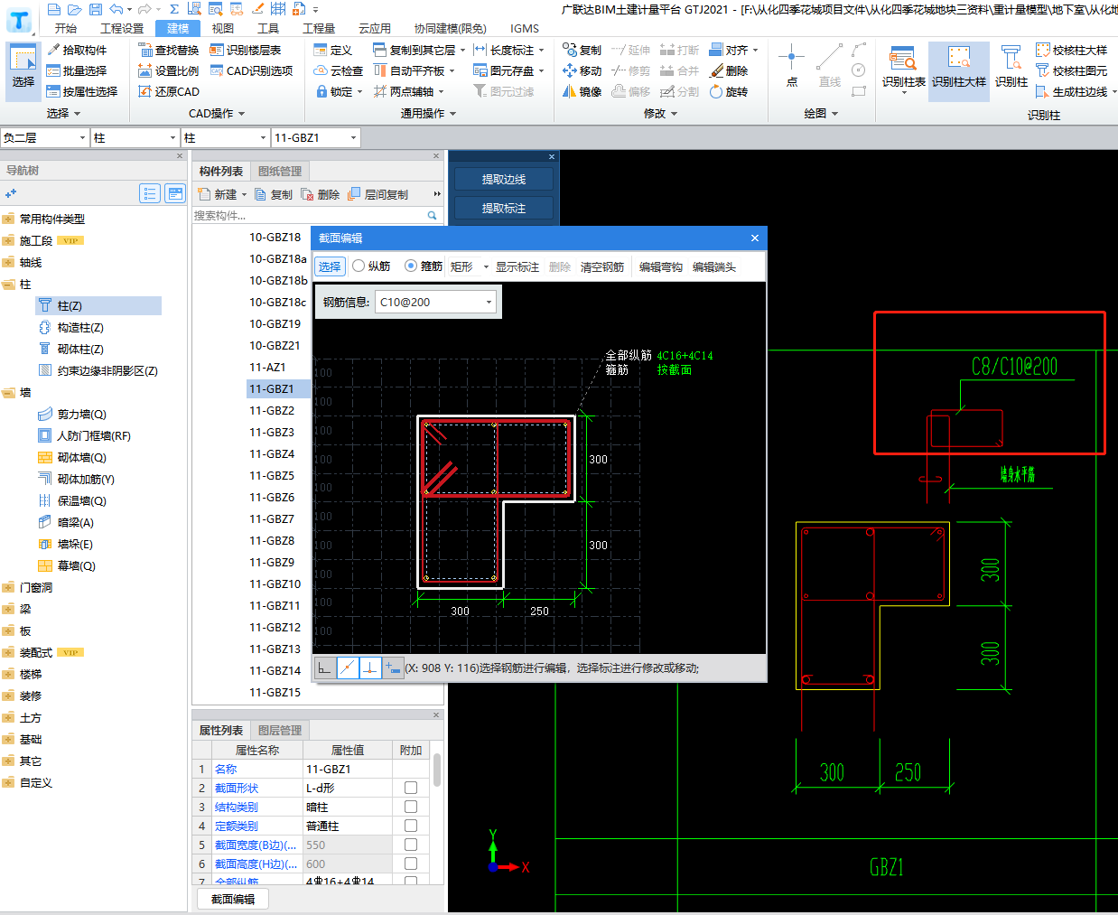Click the 移动 move tool
The image size is (1118, 915).
pos(582,70)
